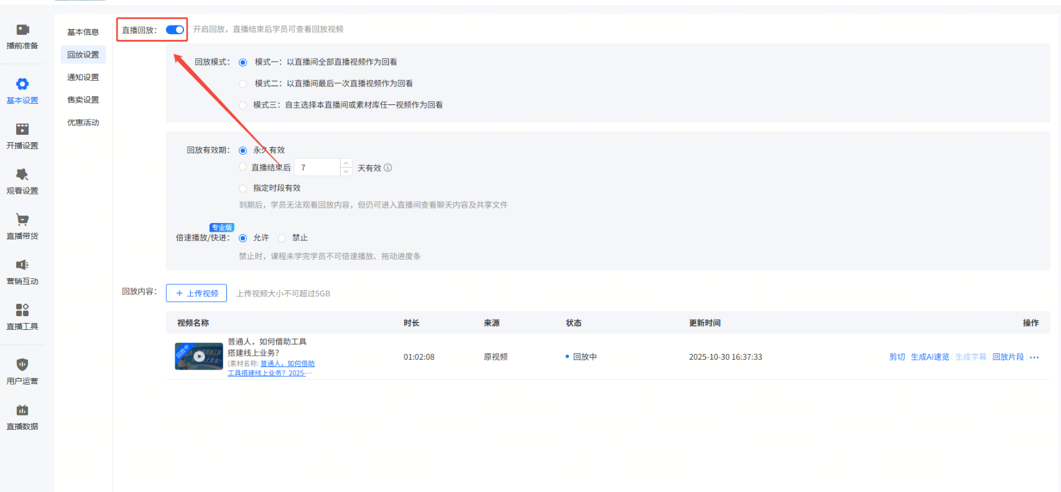Viewport: 1061px width, 492px height.
Task: Click the 时长 column header
Action: click(x=411, y=323)
